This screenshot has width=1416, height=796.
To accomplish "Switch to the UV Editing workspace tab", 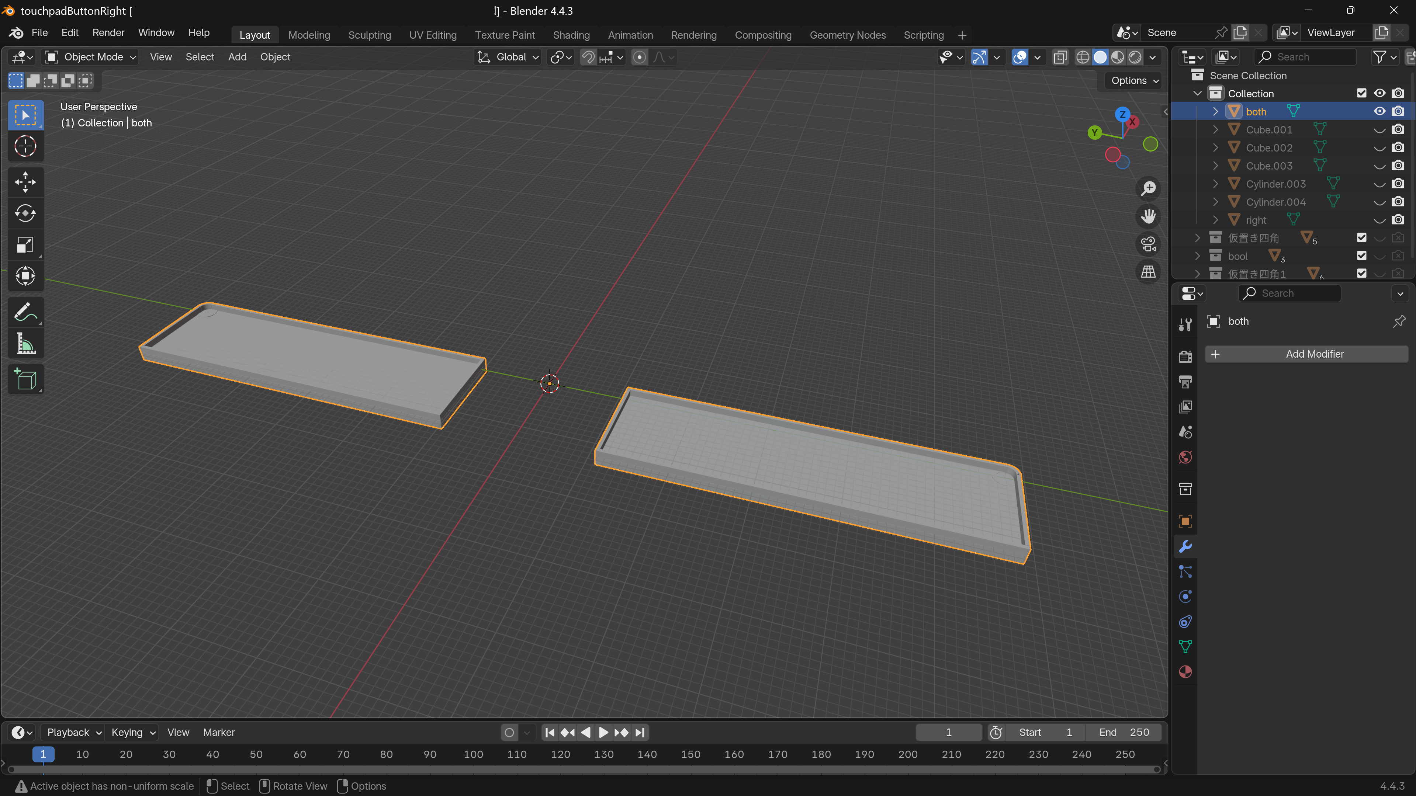I will [433, 35].
